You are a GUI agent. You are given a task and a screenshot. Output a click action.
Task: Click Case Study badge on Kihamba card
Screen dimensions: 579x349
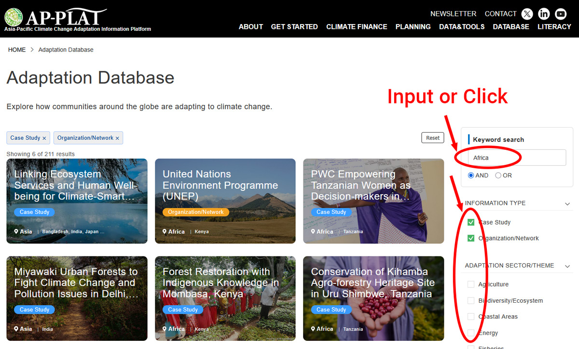[331, 310]
